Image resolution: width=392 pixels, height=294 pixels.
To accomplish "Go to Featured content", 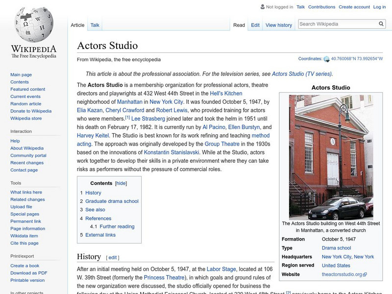I will 28,89.
